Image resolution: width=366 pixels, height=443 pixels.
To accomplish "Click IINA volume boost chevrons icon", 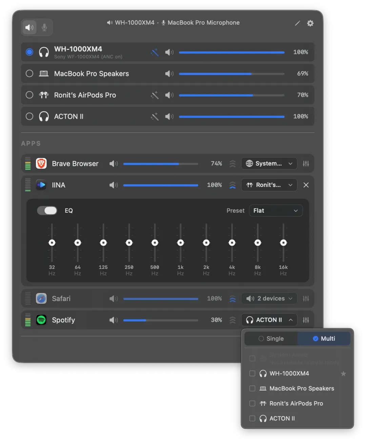I will point(232,185).
